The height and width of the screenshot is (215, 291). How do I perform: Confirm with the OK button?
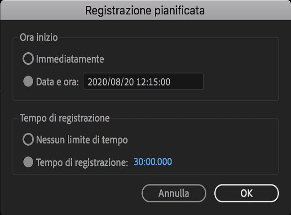pos(247,193)
